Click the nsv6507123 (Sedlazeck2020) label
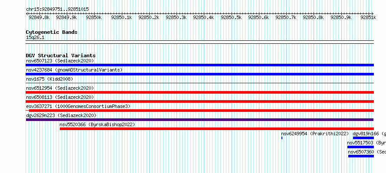The image size is (386, 173). tap(60, 61)
